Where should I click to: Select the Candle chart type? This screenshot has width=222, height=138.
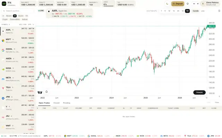point(196,11)
